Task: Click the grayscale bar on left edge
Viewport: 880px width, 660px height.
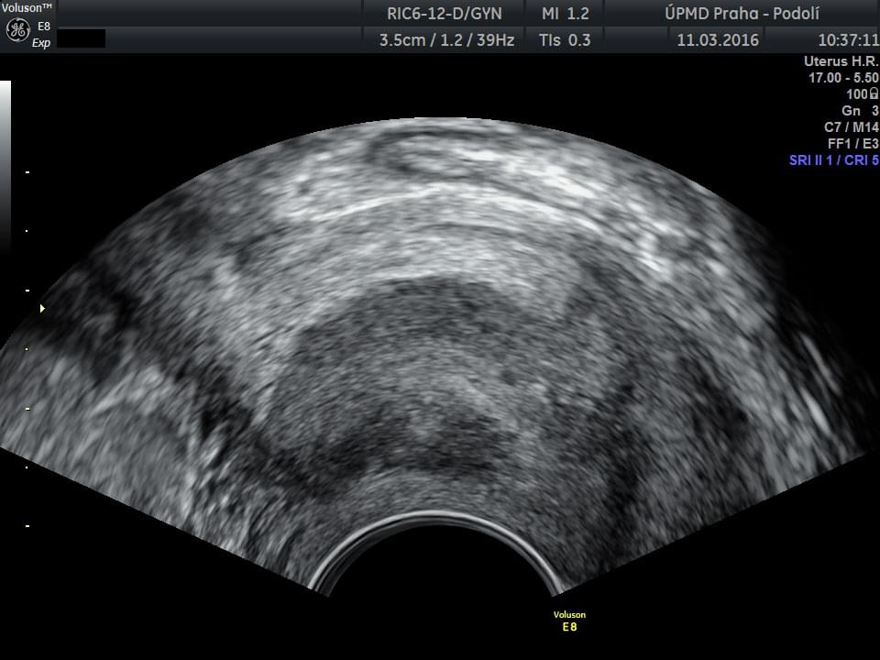Action: [x=5, y=167]
